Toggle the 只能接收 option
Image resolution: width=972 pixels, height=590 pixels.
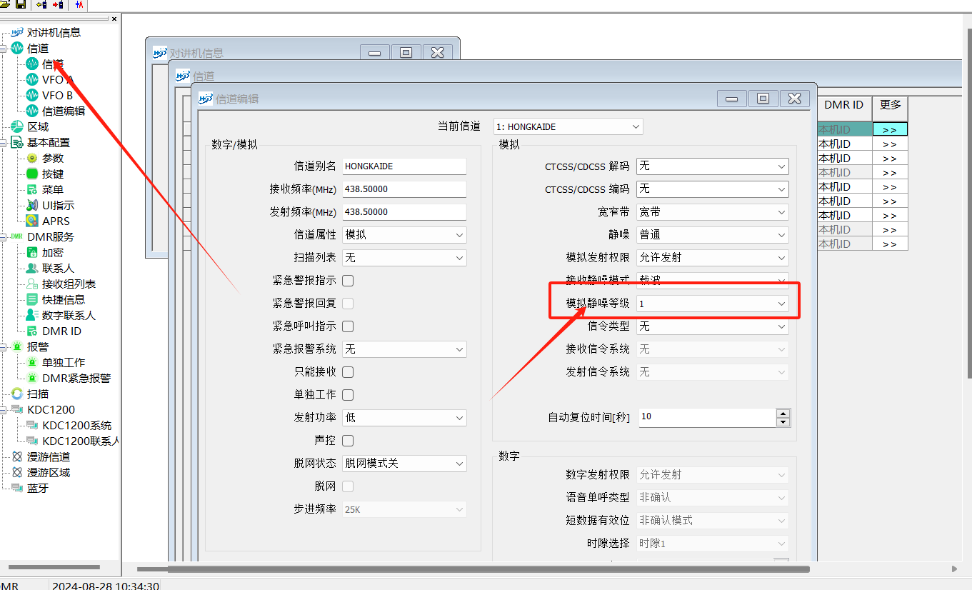click(348, 371)
